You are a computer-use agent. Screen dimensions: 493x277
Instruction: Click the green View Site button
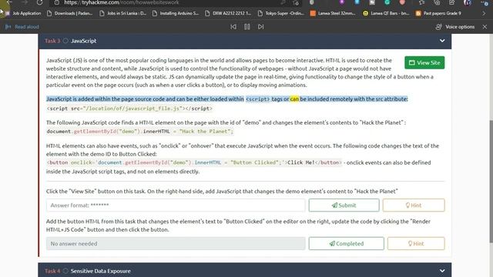click(424, 62)
